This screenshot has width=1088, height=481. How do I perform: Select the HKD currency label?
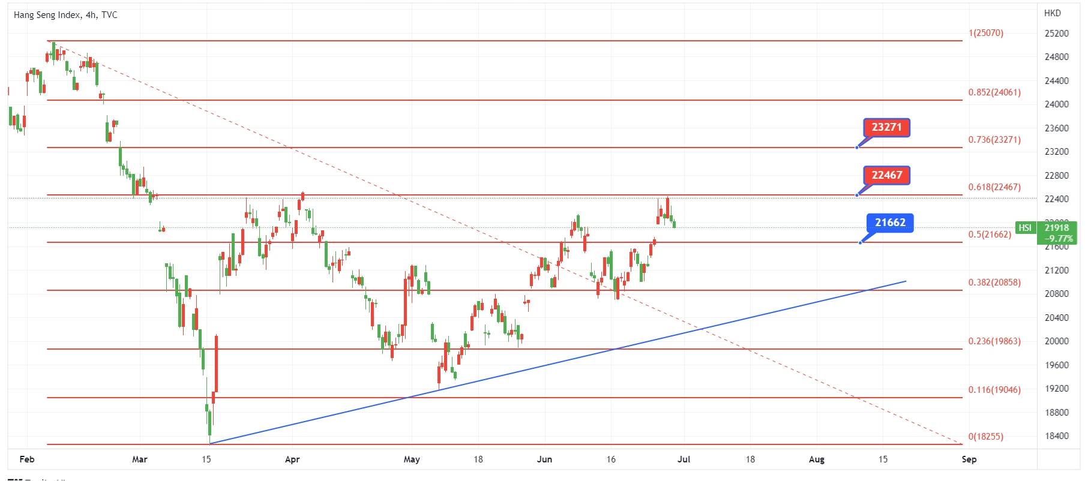[x=1053, y=13]
